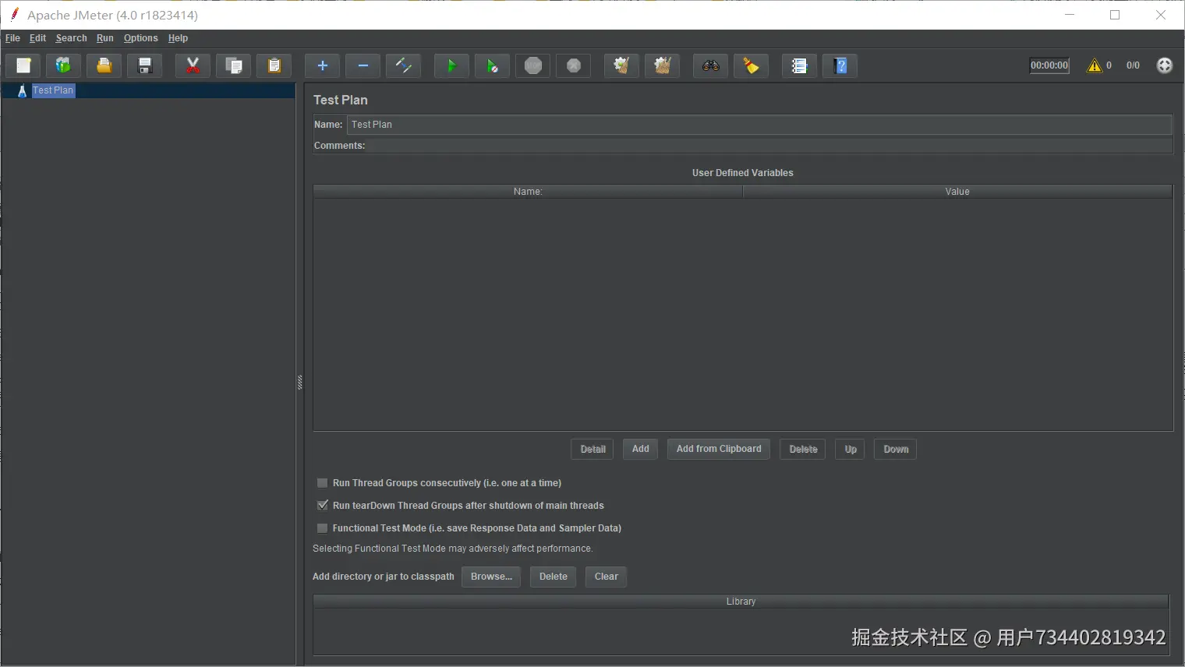Start the test with green play icon
Screen dimensions: 1185x667
(451, 66)
